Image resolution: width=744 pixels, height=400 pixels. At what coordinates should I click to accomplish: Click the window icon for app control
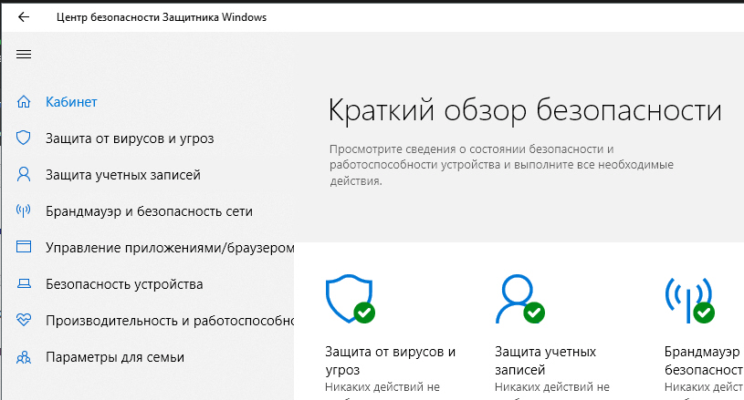point(24,247)
